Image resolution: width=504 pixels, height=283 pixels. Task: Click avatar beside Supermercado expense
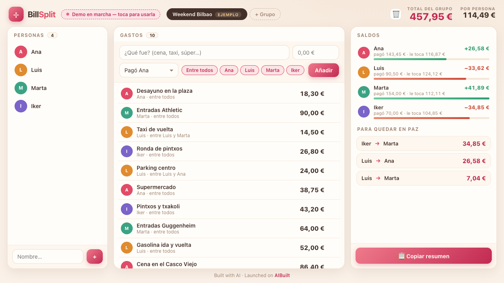tap(127, 190)
